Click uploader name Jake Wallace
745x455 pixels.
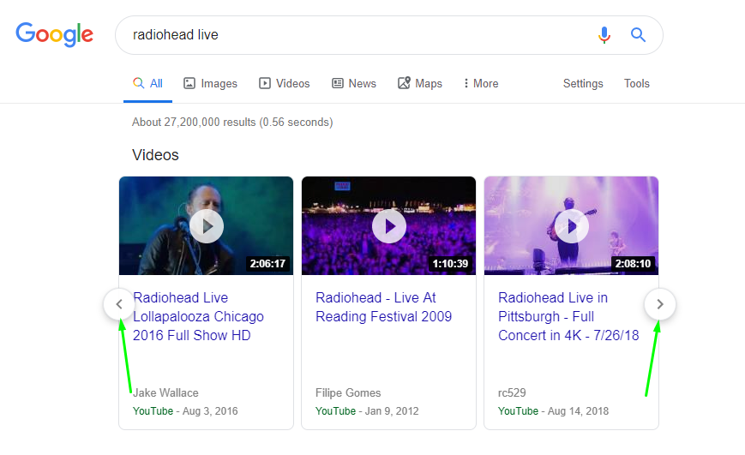165,392
